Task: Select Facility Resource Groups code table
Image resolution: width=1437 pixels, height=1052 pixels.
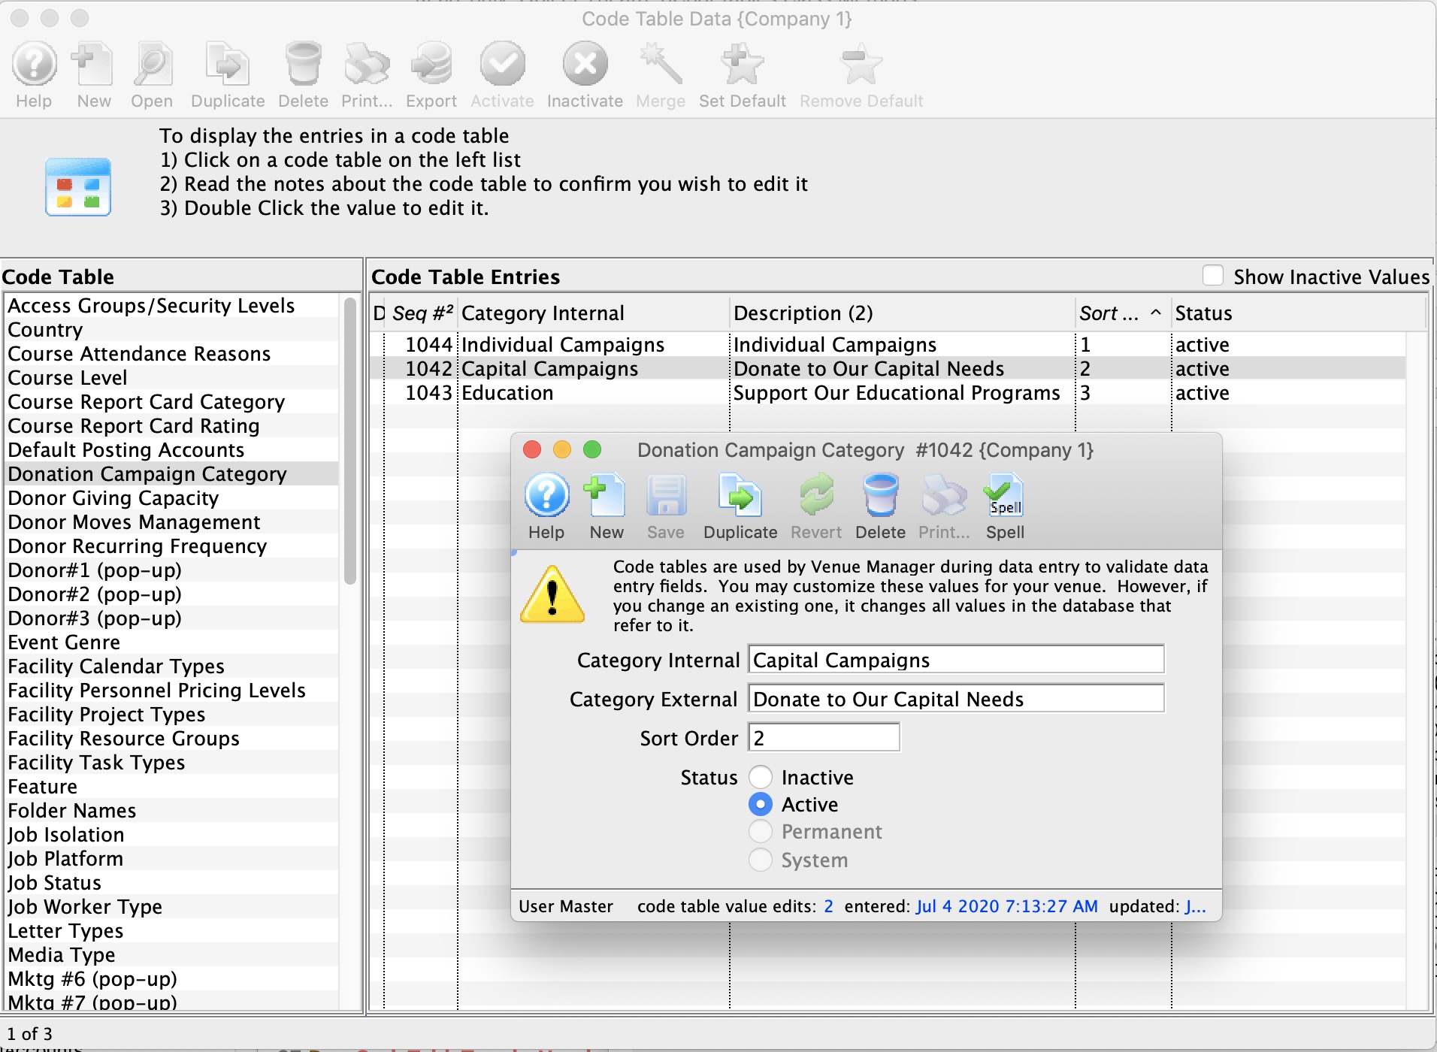Action: (x=171, y=739)
